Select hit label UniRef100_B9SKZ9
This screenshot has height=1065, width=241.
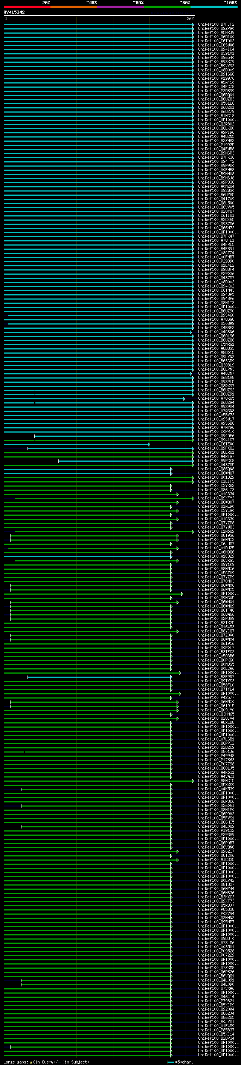(216, 62)
